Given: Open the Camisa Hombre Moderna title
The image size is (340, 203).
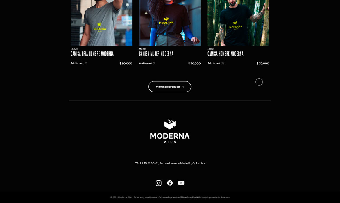Looking at the screenshot, I should click(x=226, y=54).
